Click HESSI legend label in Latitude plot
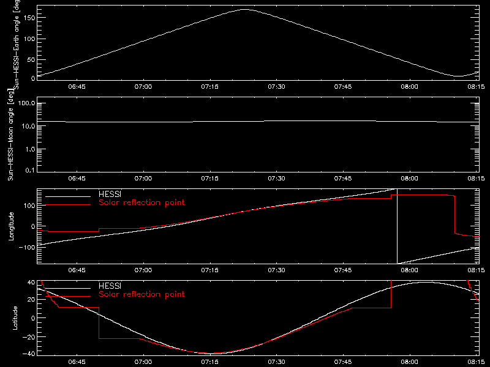490x367 pixels. 110,286
